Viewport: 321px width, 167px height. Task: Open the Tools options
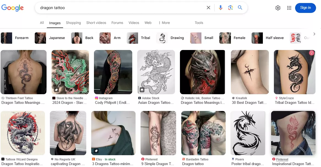click(x=199, y=23)
